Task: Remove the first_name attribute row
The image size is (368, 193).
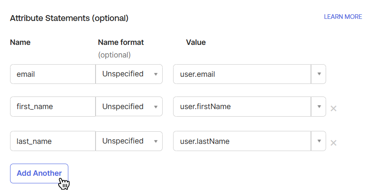Action: point(334,109)
